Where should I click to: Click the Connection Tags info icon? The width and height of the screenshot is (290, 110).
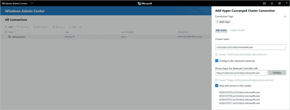pyautogui.click(x=285, y=16)
